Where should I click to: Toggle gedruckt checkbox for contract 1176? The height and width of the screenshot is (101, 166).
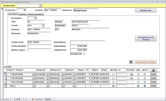click(145, 78)
